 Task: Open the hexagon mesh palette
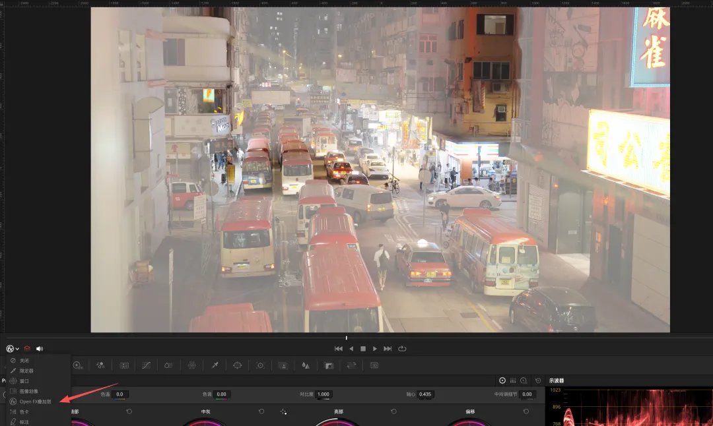192,365
